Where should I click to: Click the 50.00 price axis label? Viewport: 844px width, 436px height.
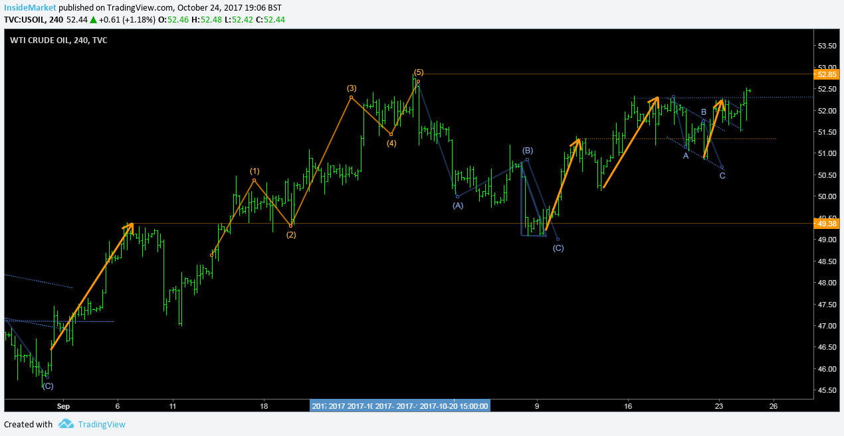coord(826,197)
